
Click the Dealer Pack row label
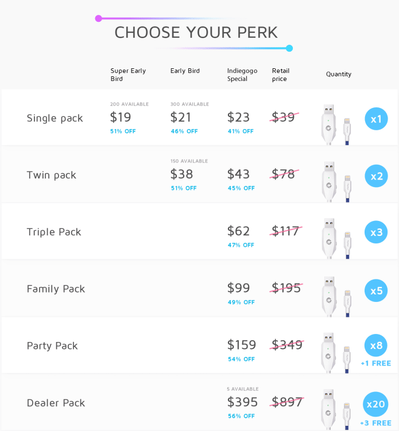coord(56,403)
